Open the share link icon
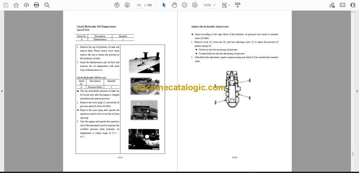This screenshot has height=173, width=359. pyautogui.click(x=332, y=5)
